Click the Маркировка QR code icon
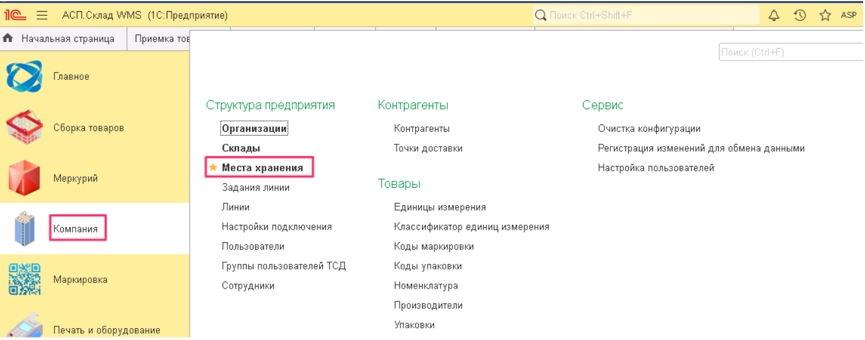This screenshot has height=340, width=865. 24,279
